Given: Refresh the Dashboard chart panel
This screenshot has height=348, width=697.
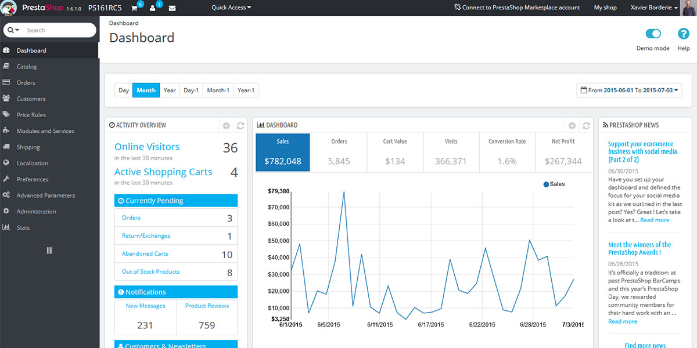Looking at the screenshot, I should click(586, 125).
